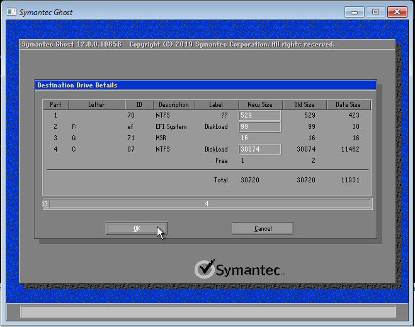Click the ?? label in row 1
Image resolution: width=415 pixels, height=327 pixels.
coord(224,115)
